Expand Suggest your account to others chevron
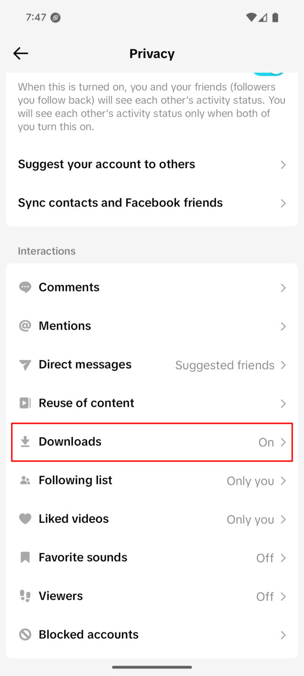 283,165
